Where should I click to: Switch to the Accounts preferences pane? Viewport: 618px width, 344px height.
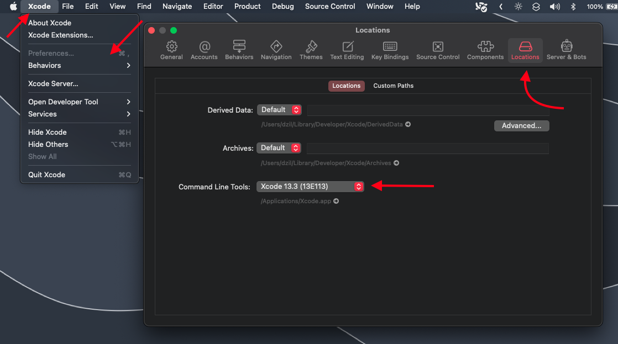coord(204,50)
